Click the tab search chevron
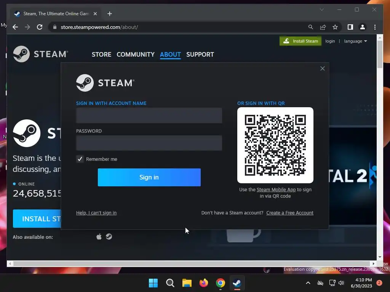 coord(322,10)
